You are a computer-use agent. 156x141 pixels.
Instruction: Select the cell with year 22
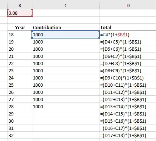20,63
